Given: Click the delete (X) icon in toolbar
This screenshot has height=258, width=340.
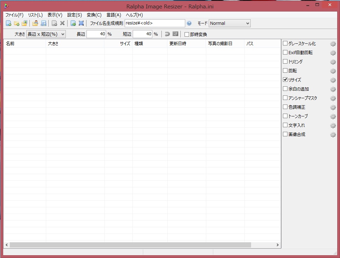Looking at the screenshot, I should [x=62, y=23].
